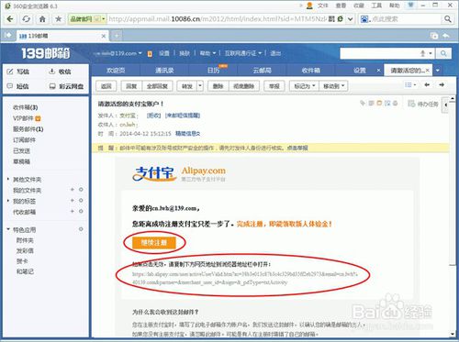459x342 pixels.
Task: Open the 互联网通行证 dropdown
Action: pyautogui.click(x=243, y=53)
